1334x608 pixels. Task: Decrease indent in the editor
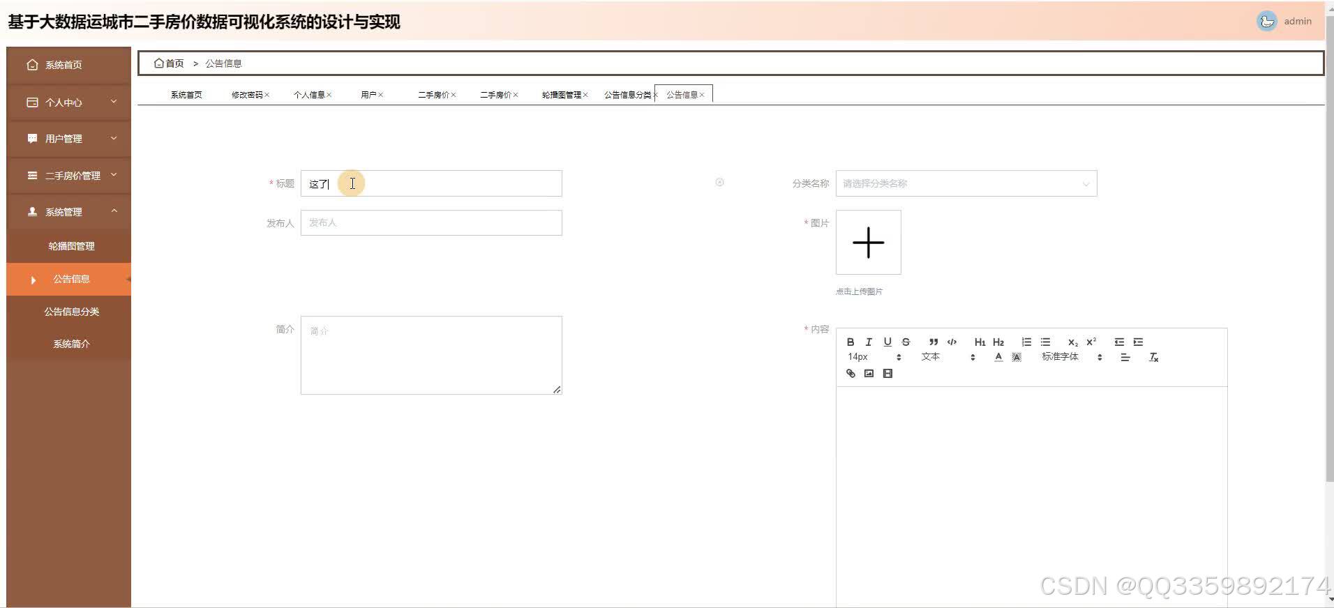pos(1119,342)
